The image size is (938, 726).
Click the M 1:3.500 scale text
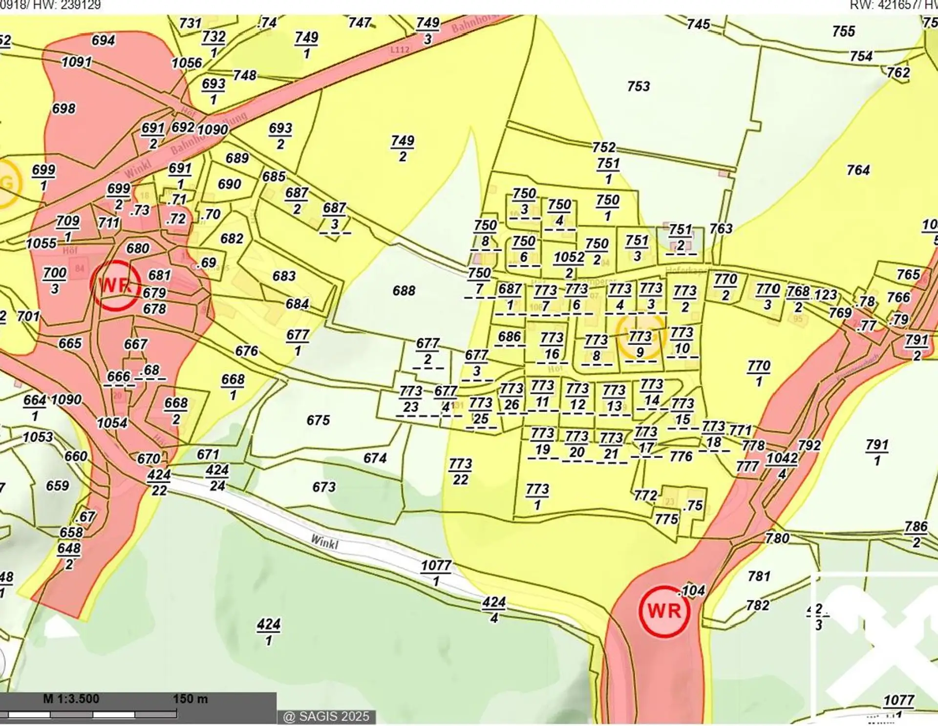tap(71, 699)
